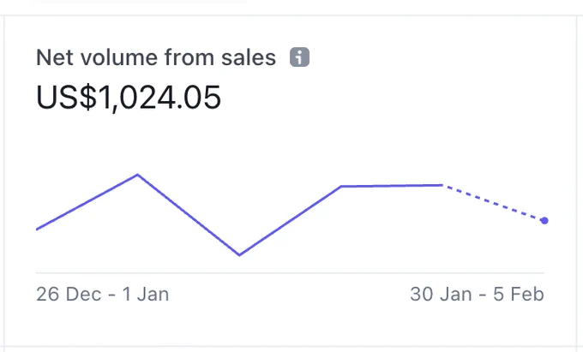The width and height of the screenshot is (583, 352).
Task: Open the Net volume from sales title
Action: tap(156, 57)
